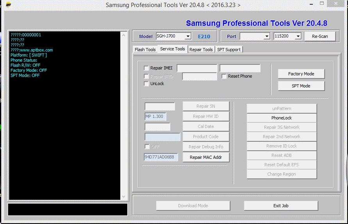This screenshot has height=224, width=348.
Task: Click the Exit Job button
Action: [281, 206]
